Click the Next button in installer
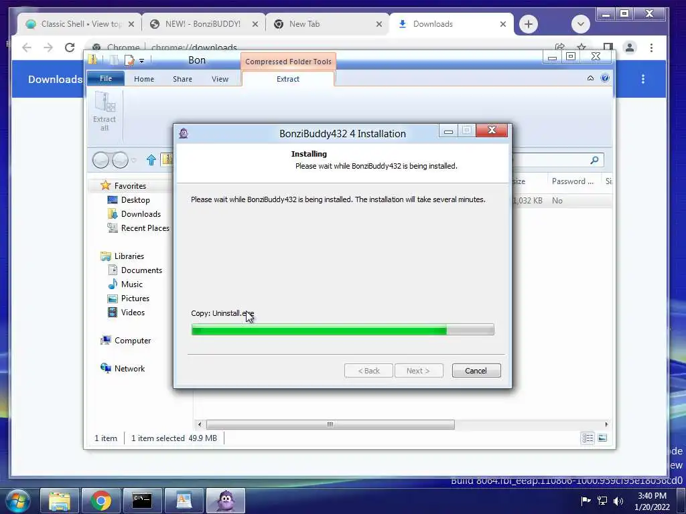The width and height of the screenshot is (686, 514). pyautogui.click(x=419, y=371)
